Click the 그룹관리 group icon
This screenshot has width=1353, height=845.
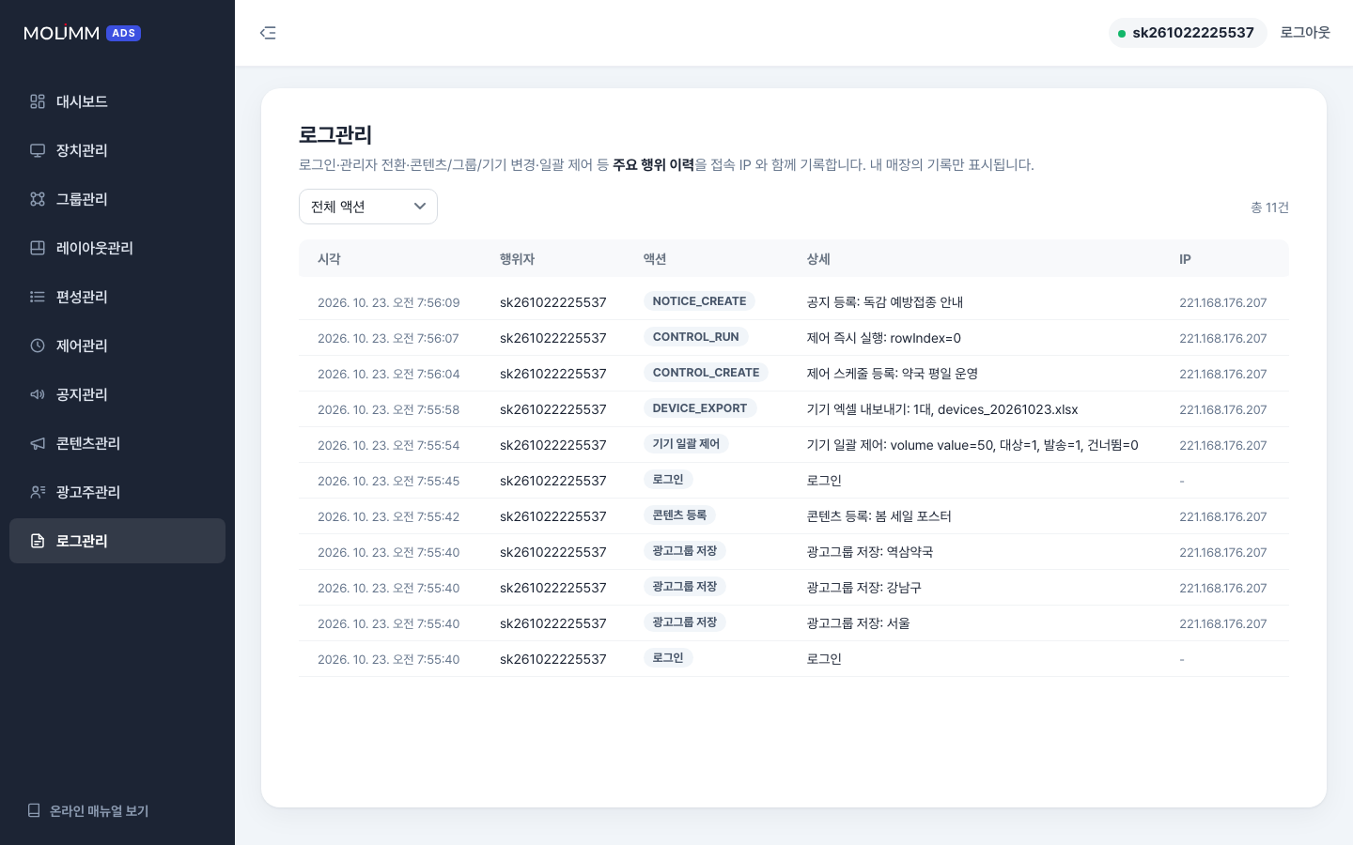click(38, 199)
